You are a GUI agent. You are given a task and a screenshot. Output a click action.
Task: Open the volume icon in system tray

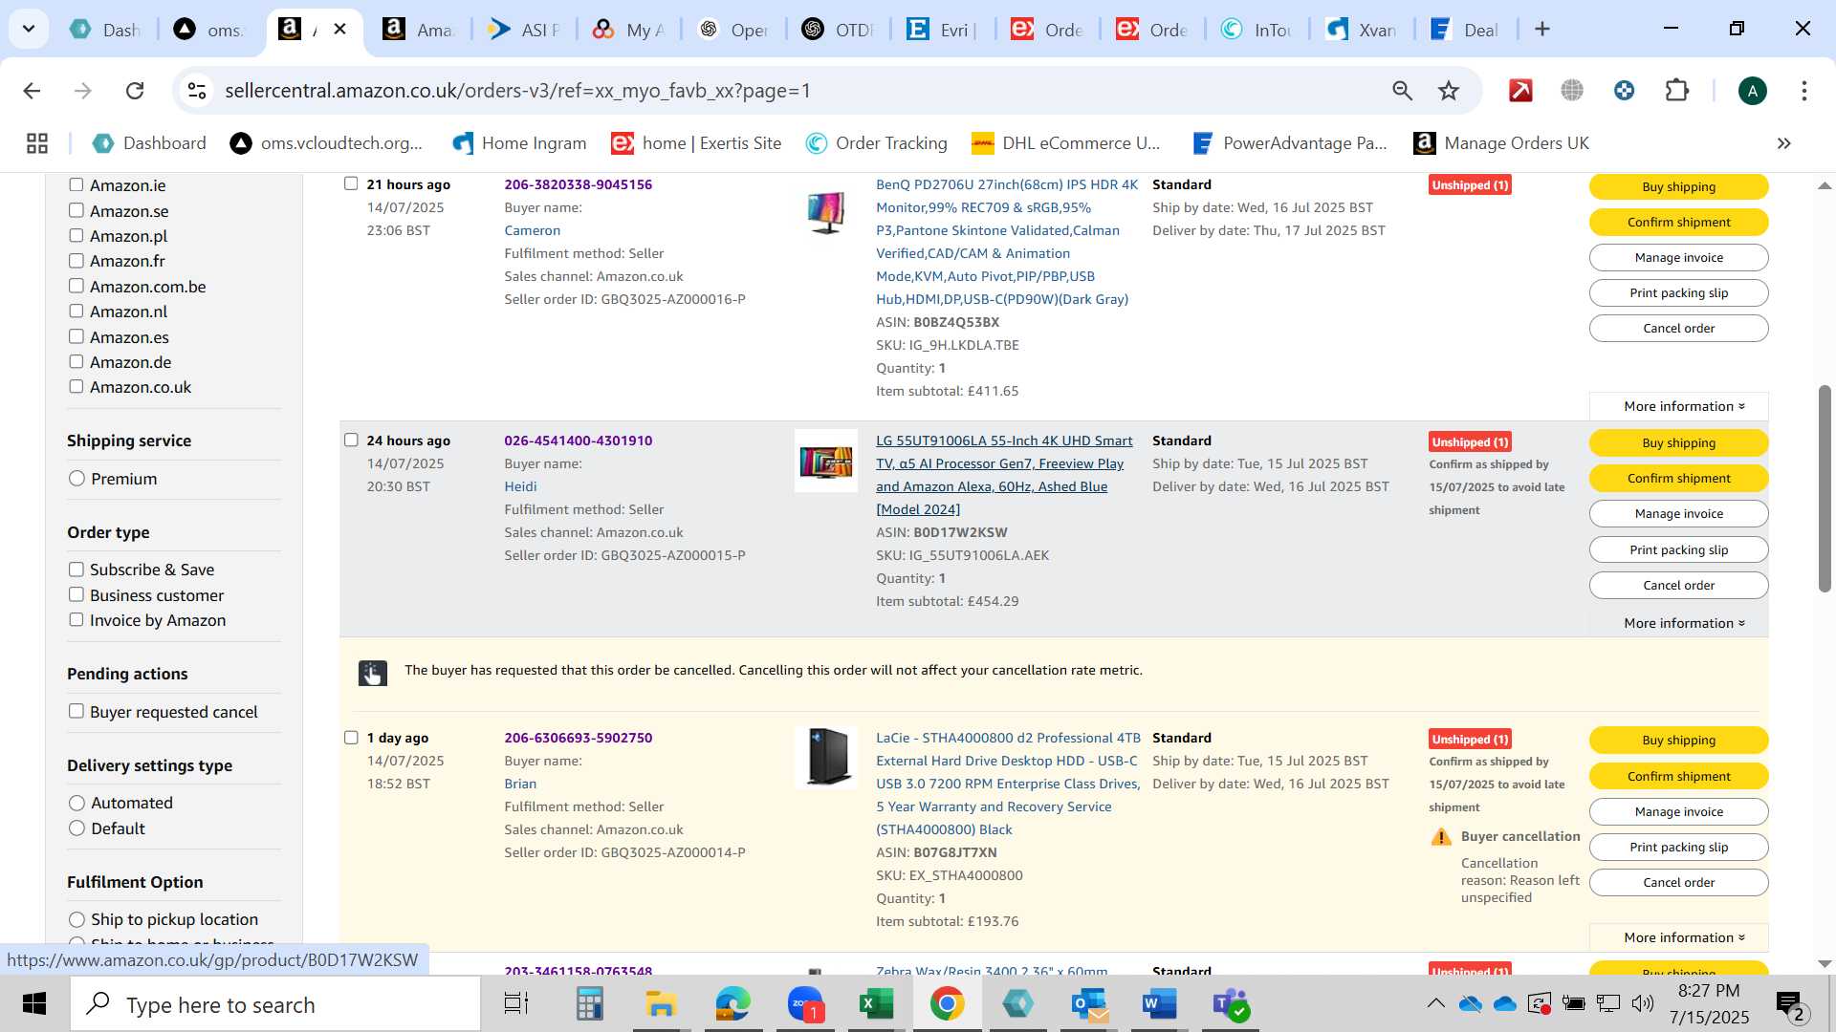pyautogui.click(x=1643, y=1003)
